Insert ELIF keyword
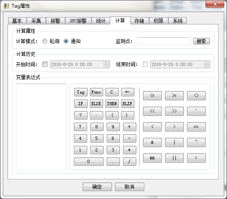Screen dimensions: 227x199 (127, 103)
